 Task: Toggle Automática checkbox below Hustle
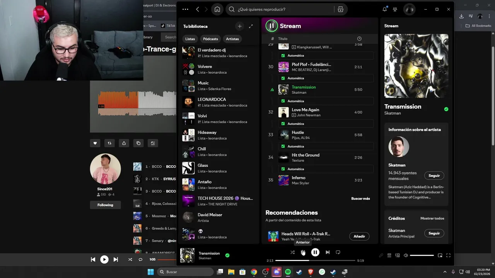click(283, 146)
